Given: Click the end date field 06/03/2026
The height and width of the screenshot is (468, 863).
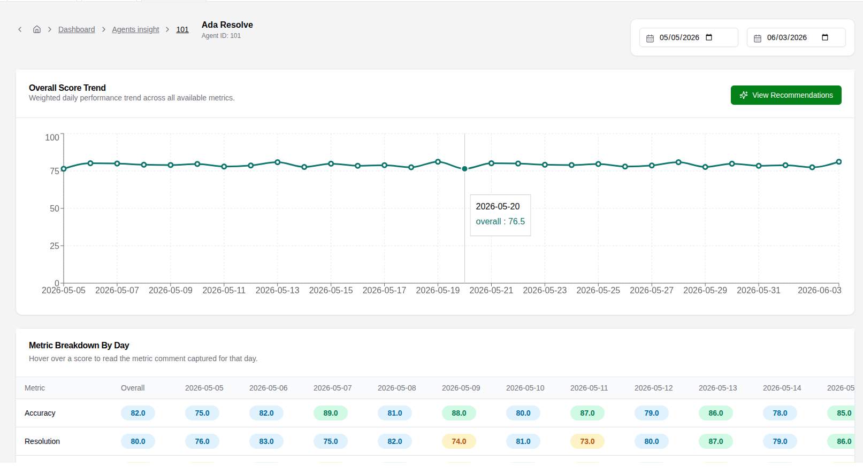Looking at the screenshot, I should (x=796, y=37).
